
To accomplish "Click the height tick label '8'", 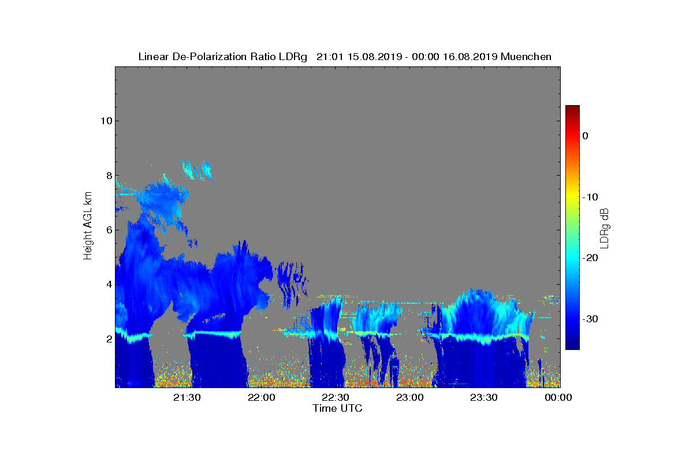I will point(108,176).
